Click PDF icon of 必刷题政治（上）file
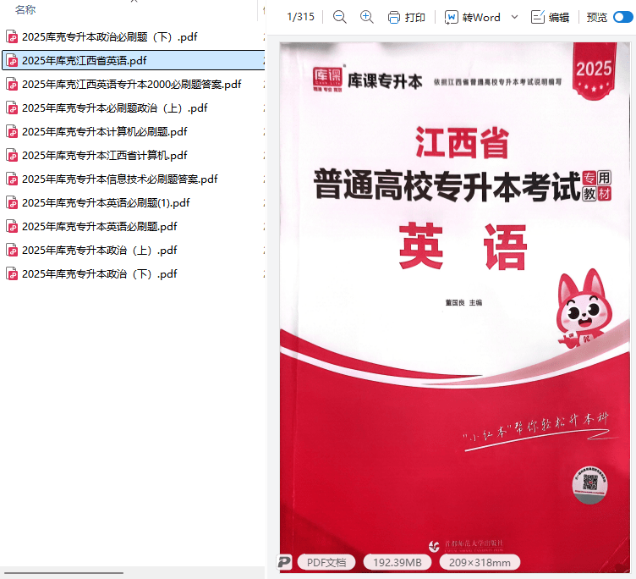 (x=12, y=108)
